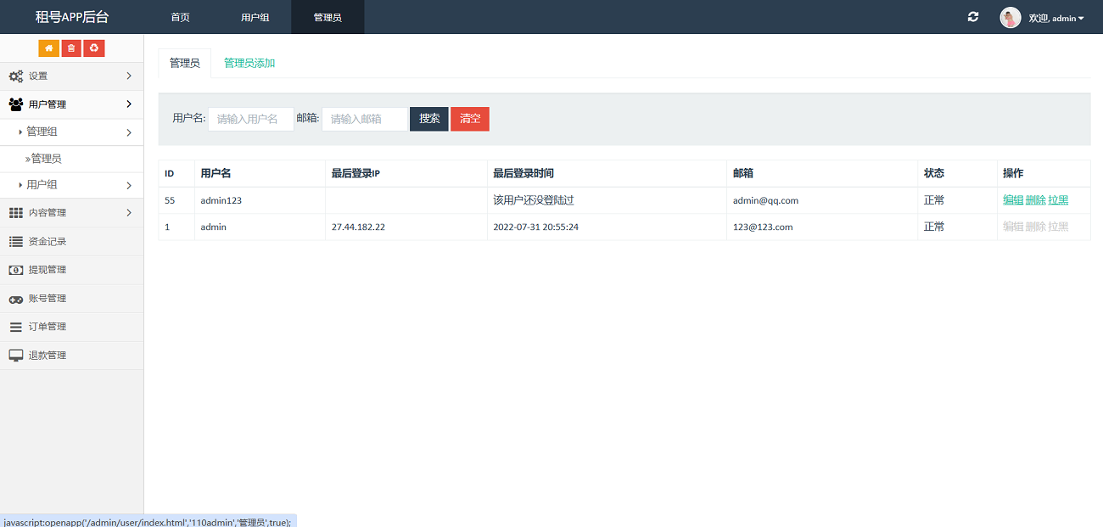
Task: Click the refresh icon in the top bar
Action: coord(973,17)
